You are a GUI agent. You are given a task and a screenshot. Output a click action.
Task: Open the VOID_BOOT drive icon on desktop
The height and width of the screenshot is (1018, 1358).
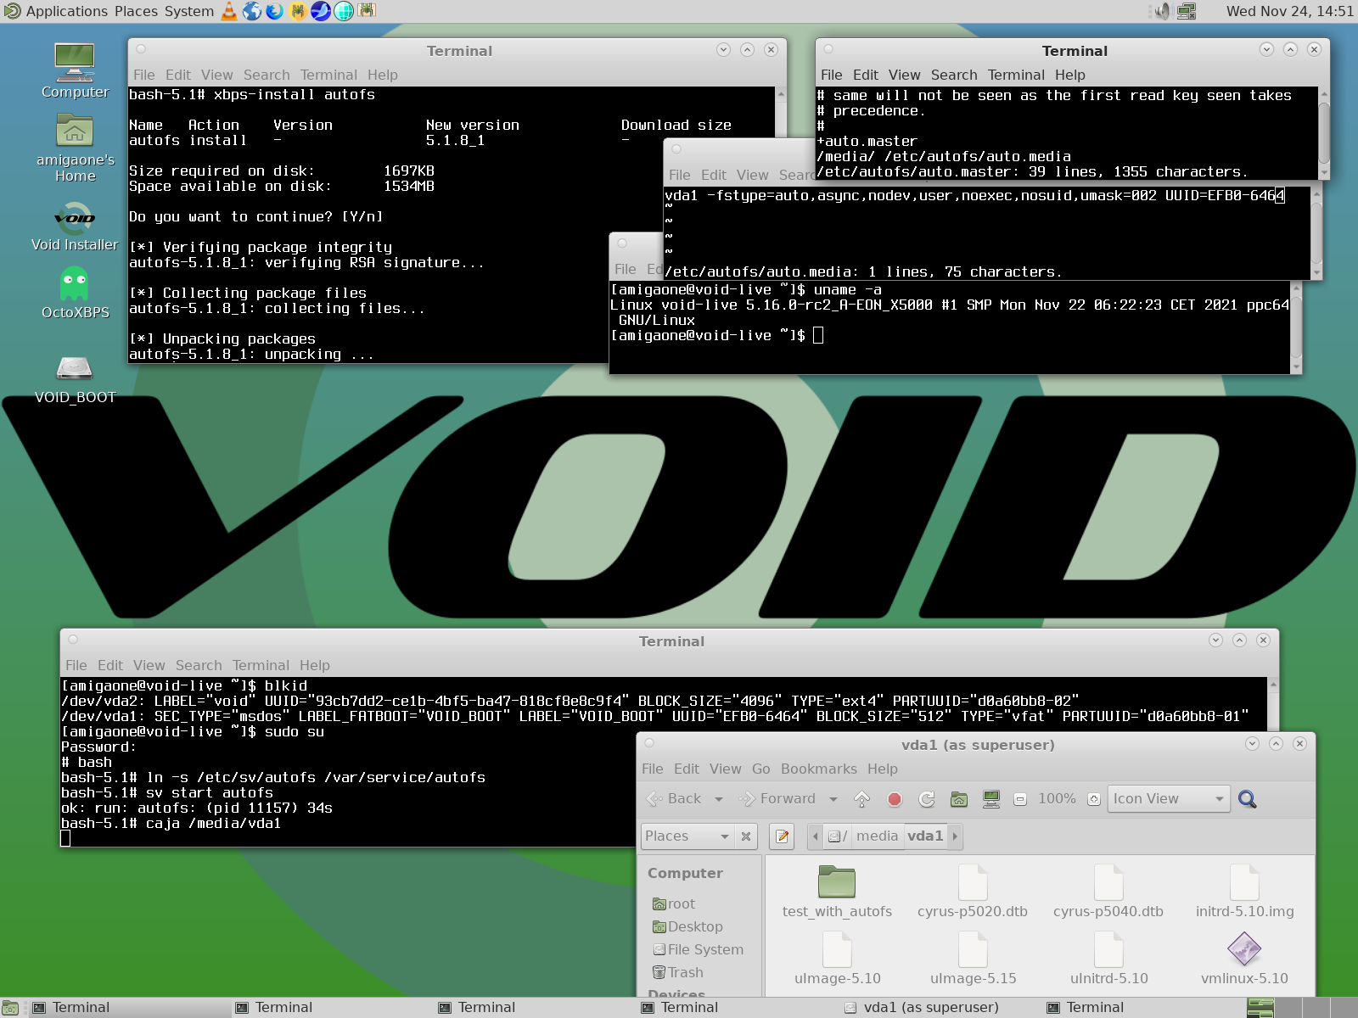[x=75, y=379]
